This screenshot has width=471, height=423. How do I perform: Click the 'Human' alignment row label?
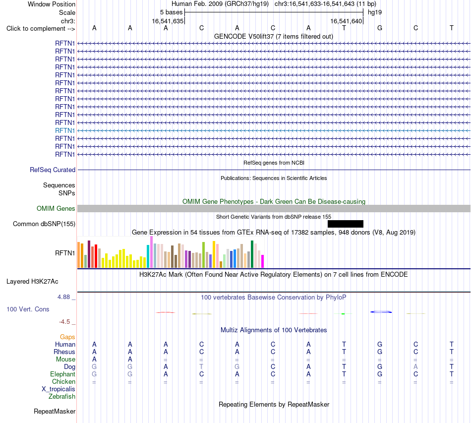pos(65,344)
